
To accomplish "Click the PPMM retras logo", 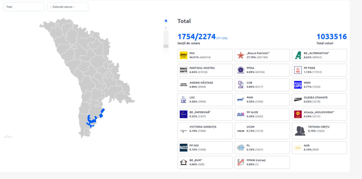I will coord(240,162).
